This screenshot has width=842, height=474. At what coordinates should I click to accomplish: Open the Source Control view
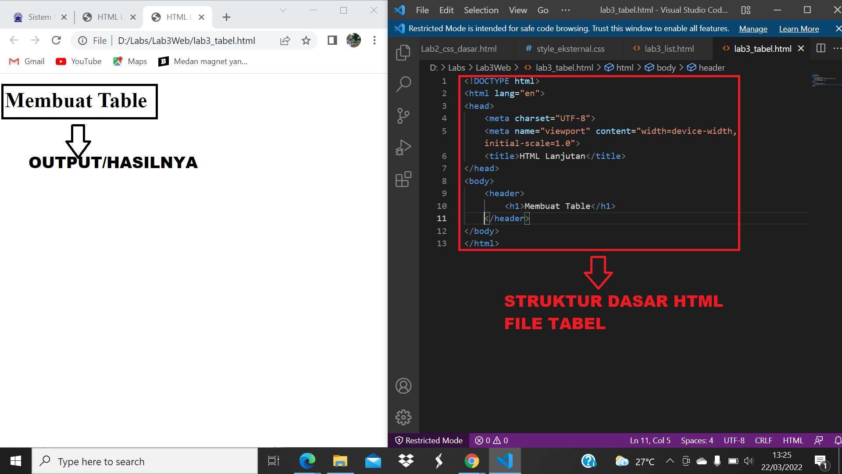403,115
